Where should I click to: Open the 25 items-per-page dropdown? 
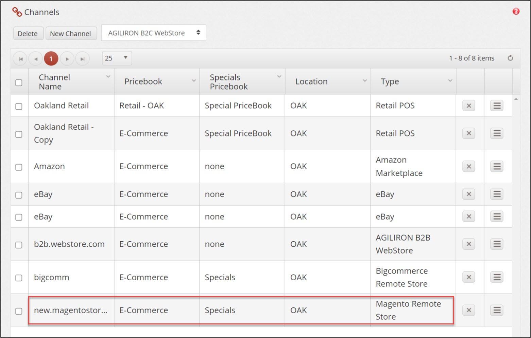[x=117, y=58]
